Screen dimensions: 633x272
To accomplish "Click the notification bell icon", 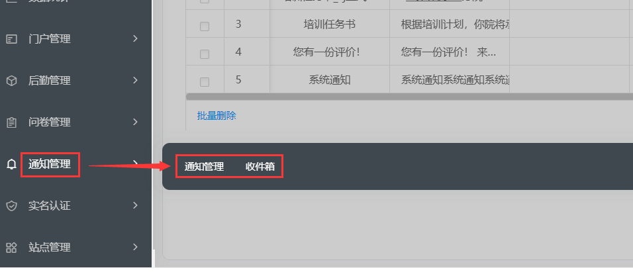I will (x=12, y=164).
